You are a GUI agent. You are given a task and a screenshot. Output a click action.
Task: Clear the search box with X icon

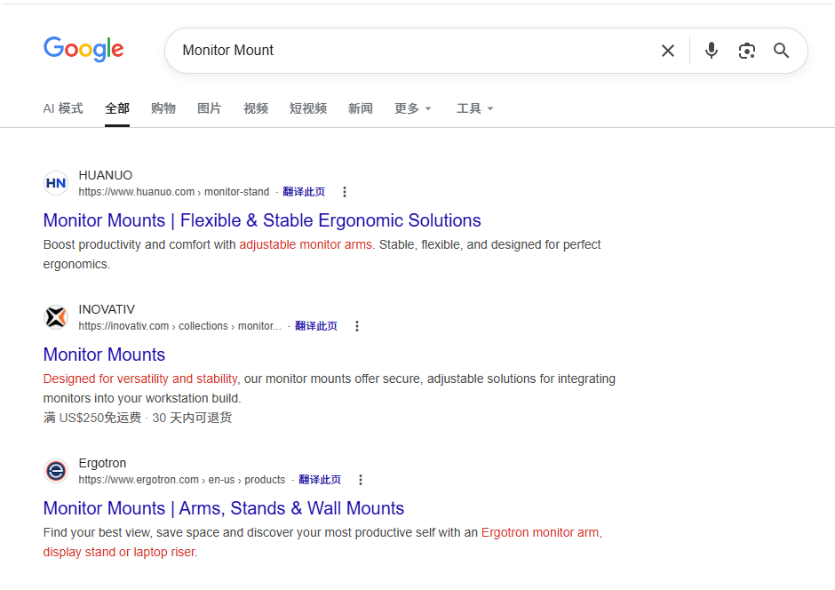[668, 51]
